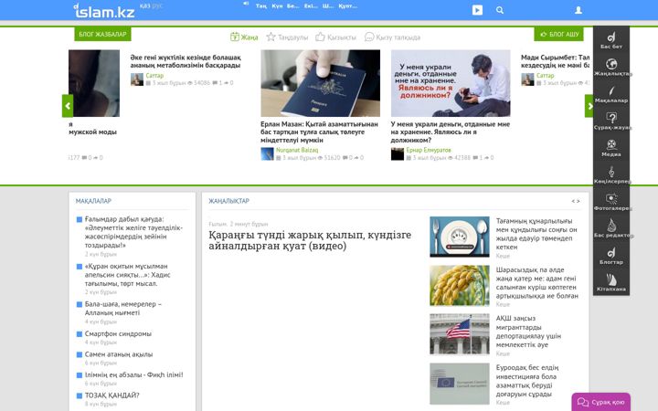The width and height of the screenshot is (658, 411).
Task: Slide blog carousel to previous
Action: coord(68,106)
